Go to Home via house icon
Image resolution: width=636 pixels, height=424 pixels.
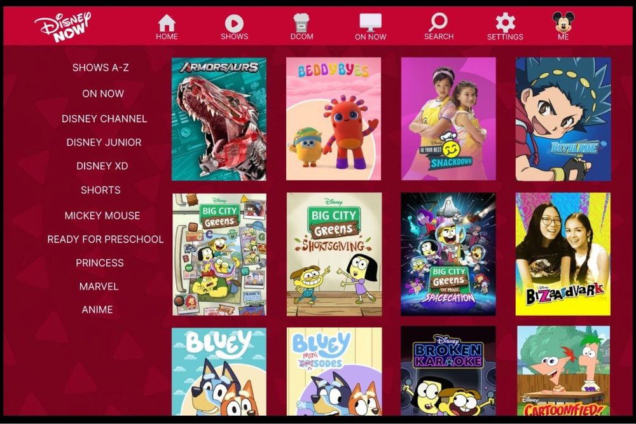(167, 23)
